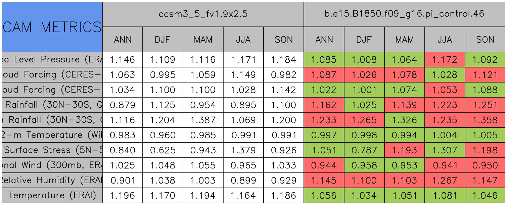Click the Zonal Wind row label
The image size is (507, 205).
pos(52,165)
